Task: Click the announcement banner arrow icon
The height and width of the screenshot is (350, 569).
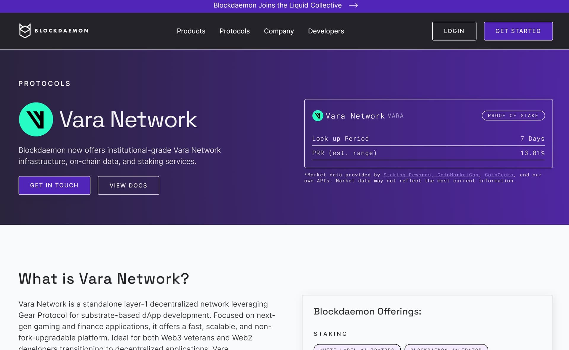Action: coord(353,5)
